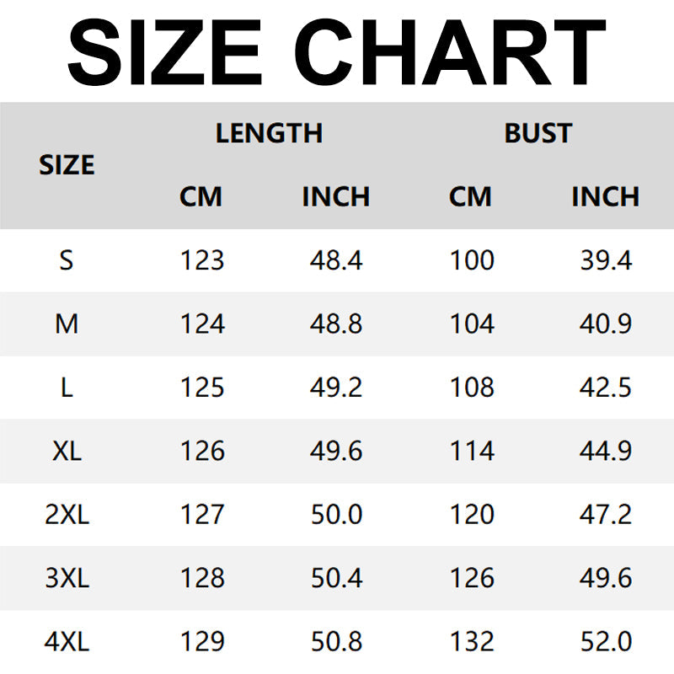Select the LENGTH column group header
The width and height of the screenshot is (674, 674).
point(269,133)
